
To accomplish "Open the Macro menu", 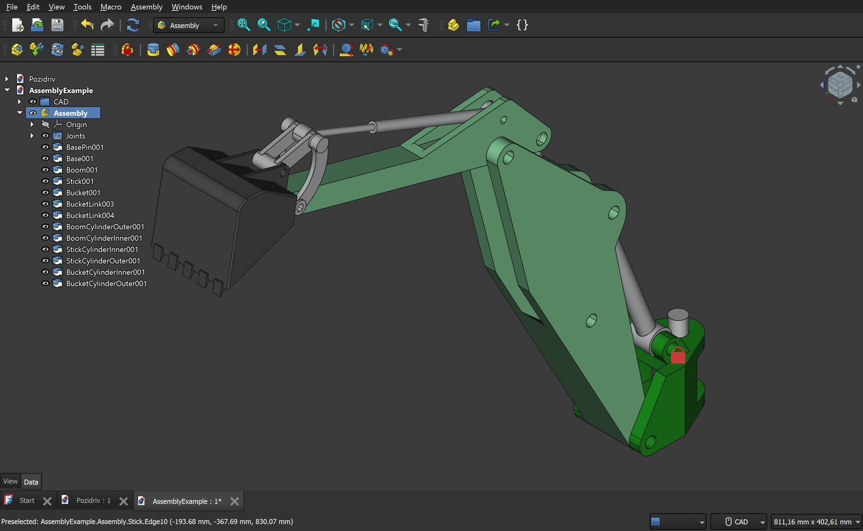I will coord(111,7).
